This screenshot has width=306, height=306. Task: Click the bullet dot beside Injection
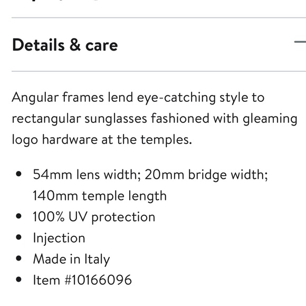tap(19, 237)
